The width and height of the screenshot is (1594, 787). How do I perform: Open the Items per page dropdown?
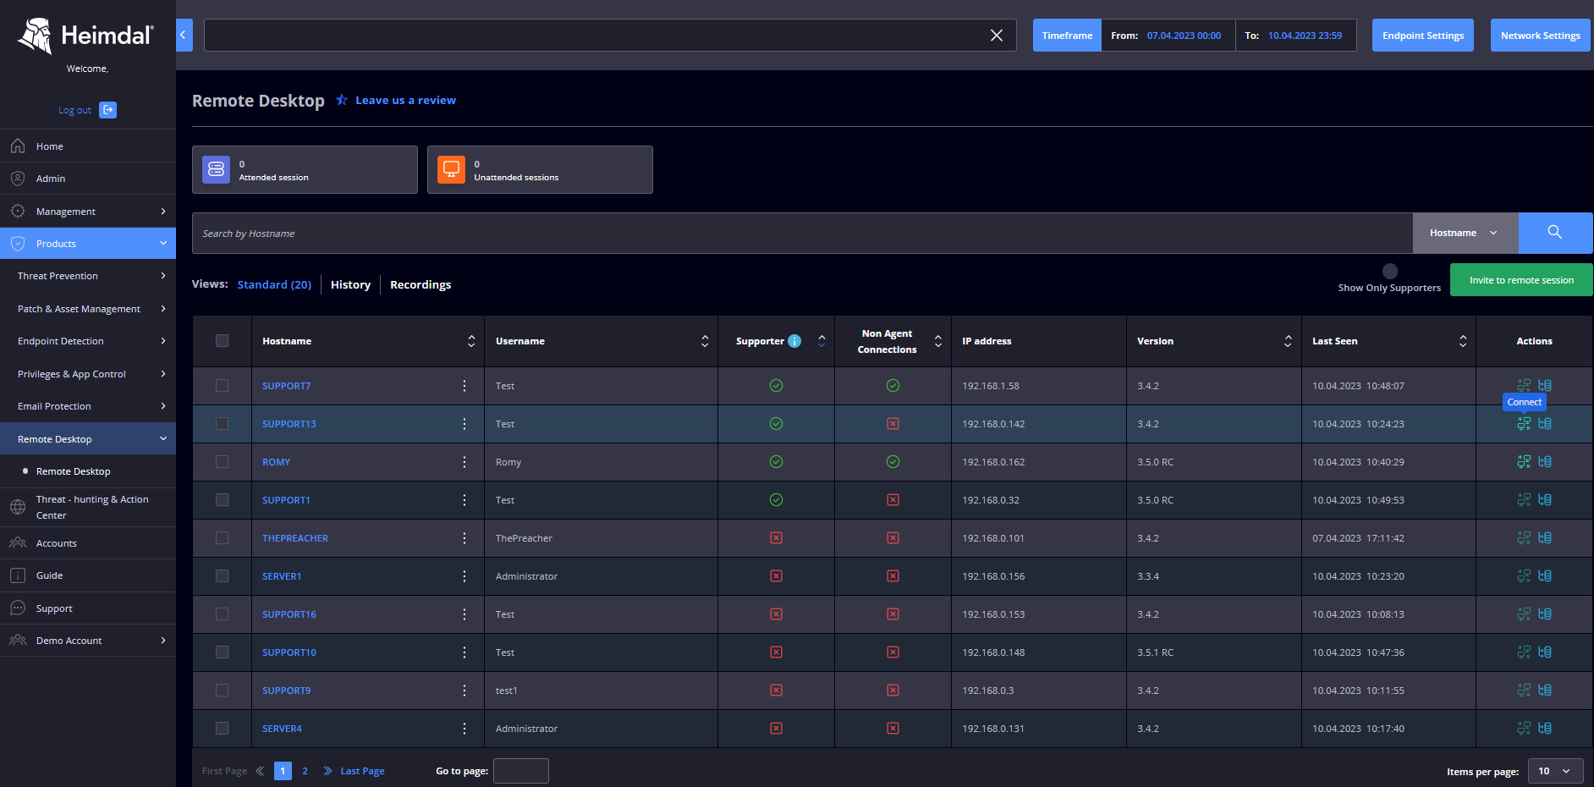click(1554, 771)
